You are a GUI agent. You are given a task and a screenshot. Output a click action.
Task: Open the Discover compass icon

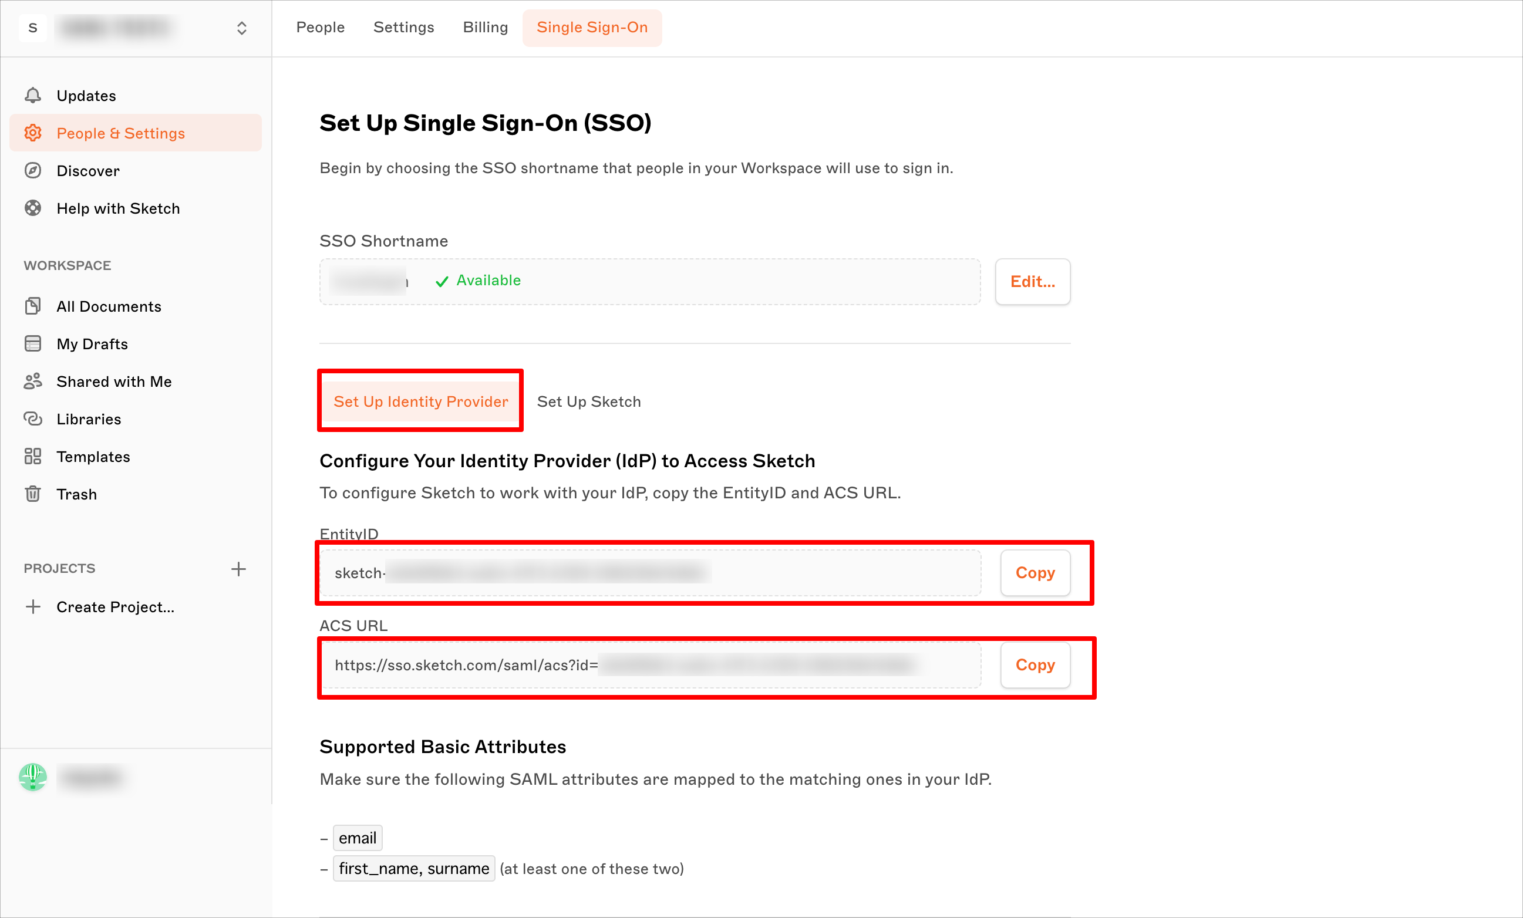pos(33,170)
